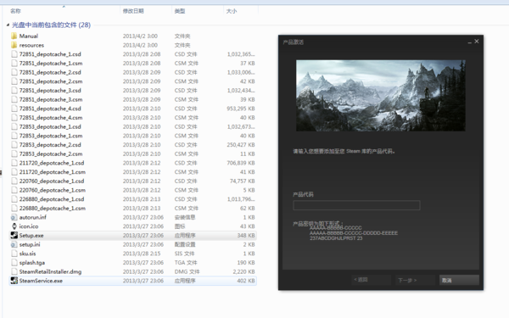Click the 图标 type cell for icon.ico
Screen dimensions: 509x318
[x=180, y=226]
